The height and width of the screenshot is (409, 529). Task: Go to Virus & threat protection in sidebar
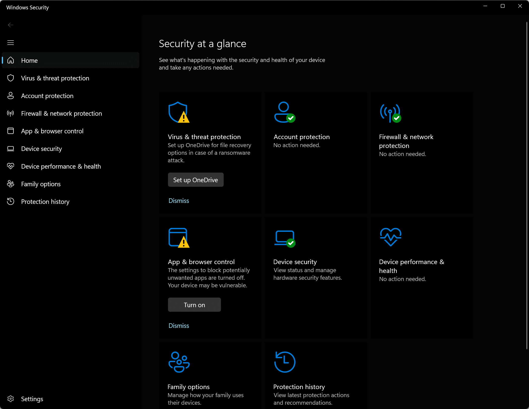click(x=71, y=78)
